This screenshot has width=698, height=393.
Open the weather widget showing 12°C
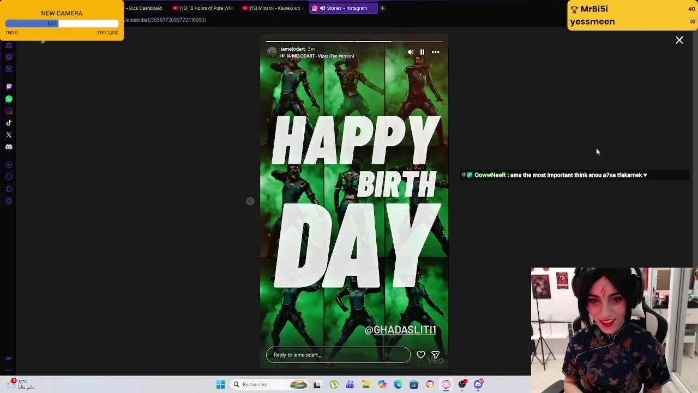click(21, 384)
